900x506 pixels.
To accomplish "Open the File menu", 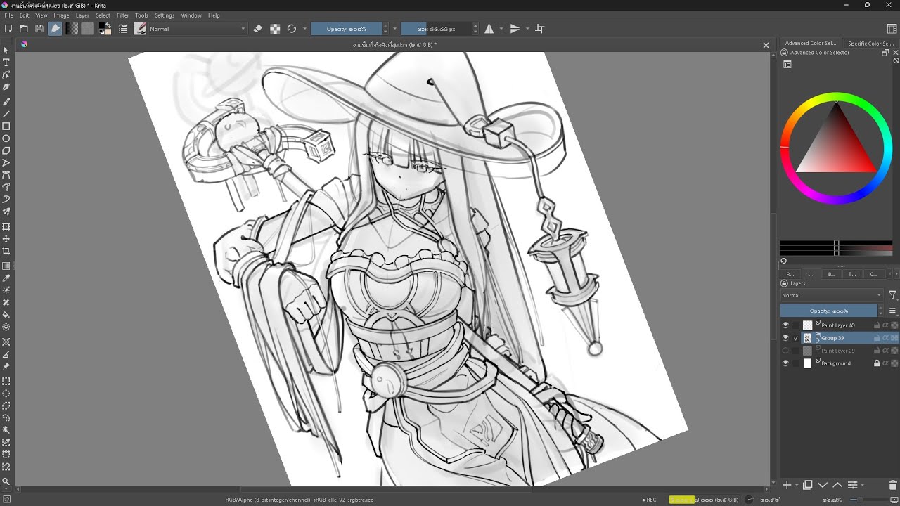I will (8, 15).
